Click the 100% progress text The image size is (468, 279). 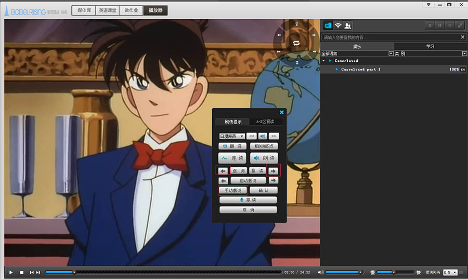(454, 70)
